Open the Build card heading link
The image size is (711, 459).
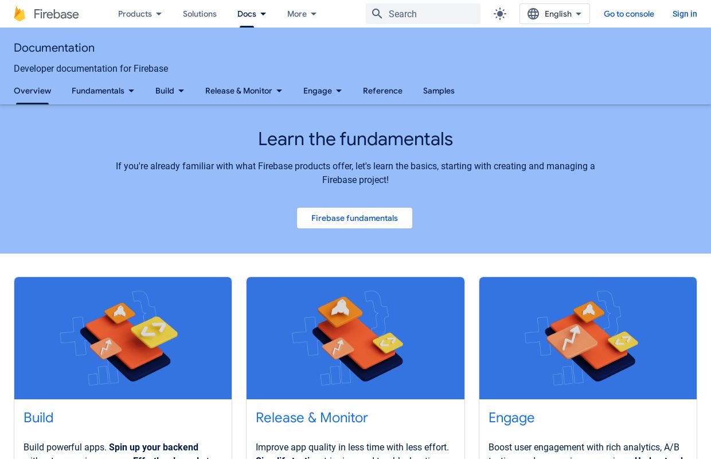(x=38, y=418)
